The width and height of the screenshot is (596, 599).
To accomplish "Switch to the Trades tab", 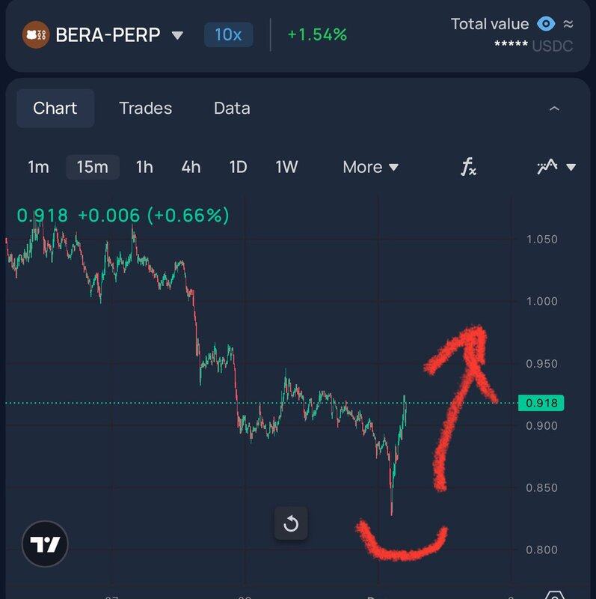I will pos(145,108).
